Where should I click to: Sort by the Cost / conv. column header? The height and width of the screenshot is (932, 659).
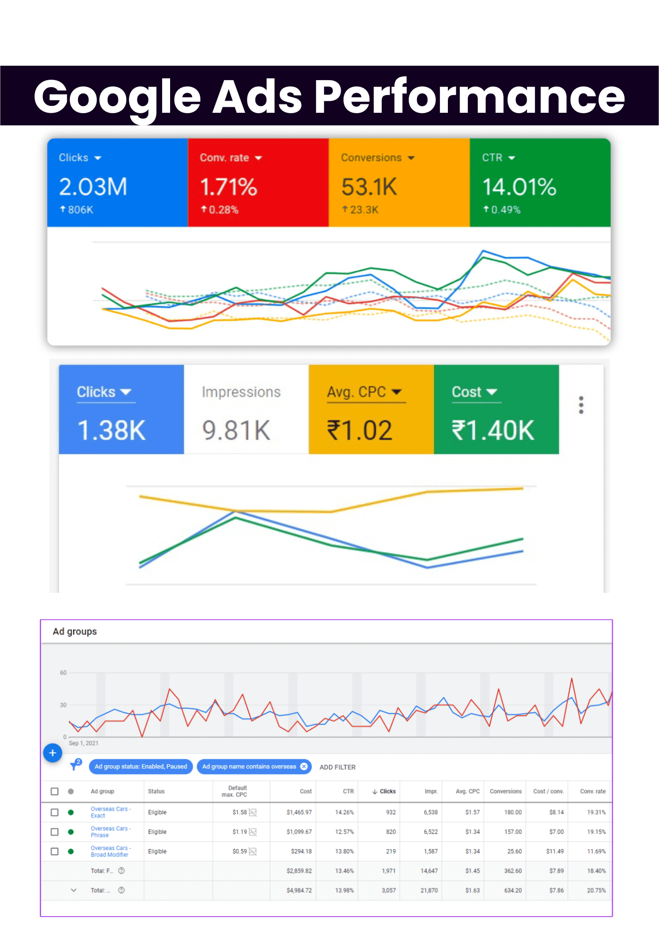[x=549, y=791]
